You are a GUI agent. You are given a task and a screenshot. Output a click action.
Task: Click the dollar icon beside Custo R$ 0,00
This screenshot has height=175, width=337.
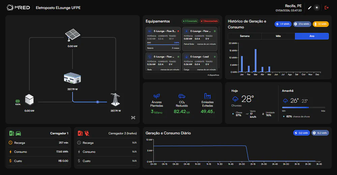click(x=10, y=161)
